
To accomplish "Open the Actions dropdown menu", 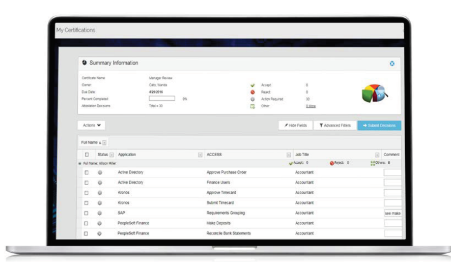I will 92,125.
